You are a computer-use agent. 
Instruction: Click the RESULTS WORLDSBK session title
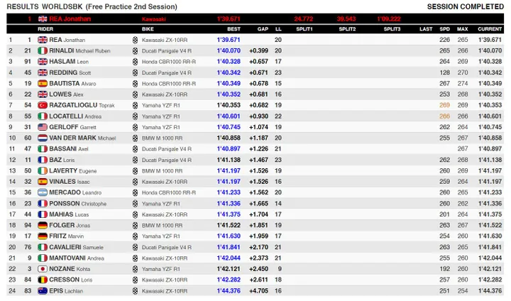(92, 6)
